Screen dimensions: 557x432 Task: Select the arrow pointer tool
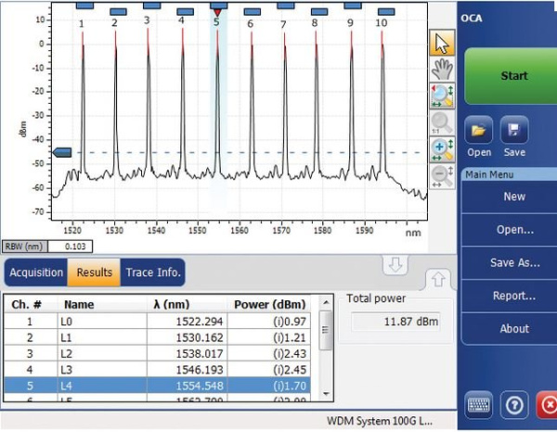coord(442,43)
